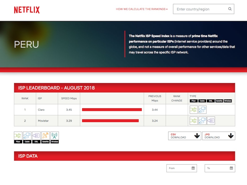Select the Wireless legend icon below the table

tap(55, 138)
